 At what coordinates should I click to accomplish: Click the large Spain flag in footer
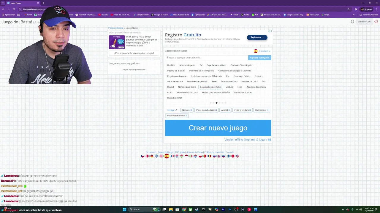pyautogui.click(x=167, y=156)
